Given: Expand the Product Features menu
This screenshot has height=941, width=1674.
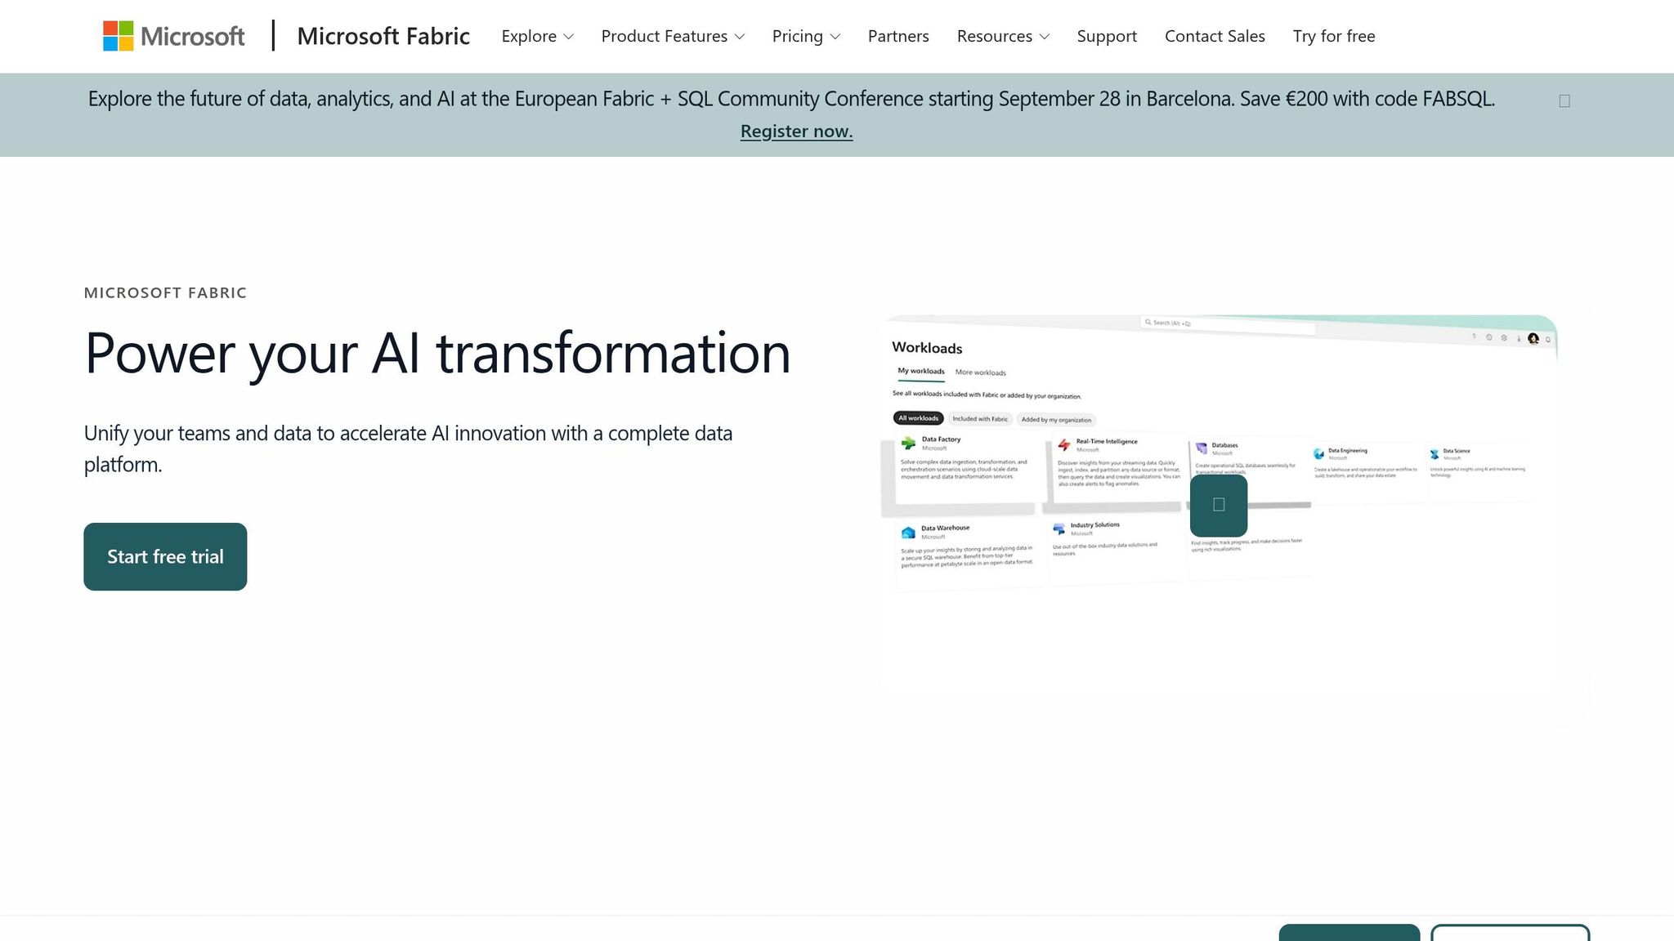Looking at the screenshot, I should [x=673, y=36].
